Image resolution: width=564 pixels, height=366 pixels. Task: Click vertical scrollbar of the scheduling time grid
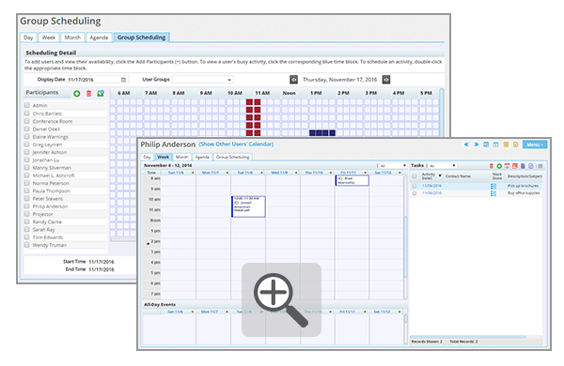tap(441, 112)
